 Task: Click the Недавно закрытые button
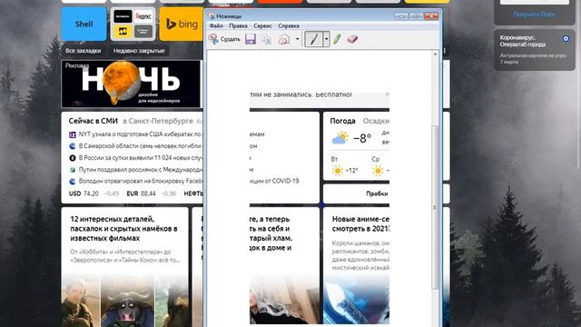click(x=139, y=51)
